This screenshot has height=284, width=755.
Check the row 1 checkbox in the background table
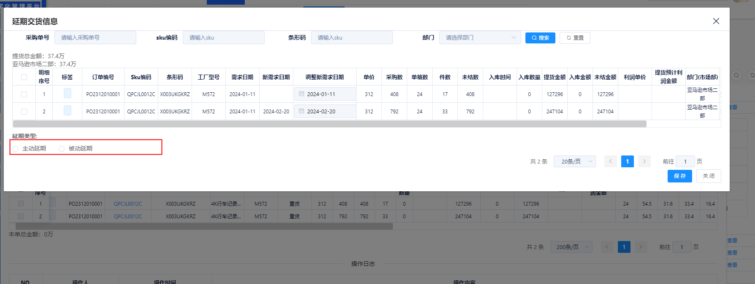click(21, 204)
